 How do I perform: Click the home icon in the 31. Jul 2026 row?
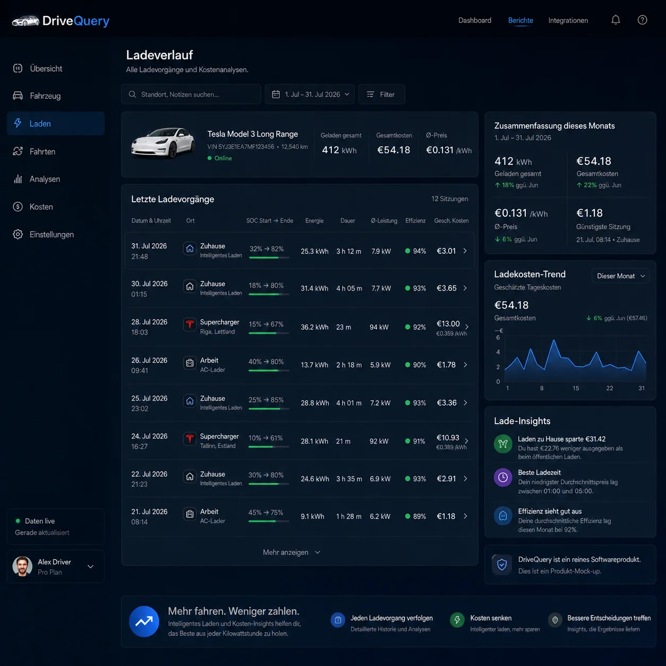pos(190,249)
